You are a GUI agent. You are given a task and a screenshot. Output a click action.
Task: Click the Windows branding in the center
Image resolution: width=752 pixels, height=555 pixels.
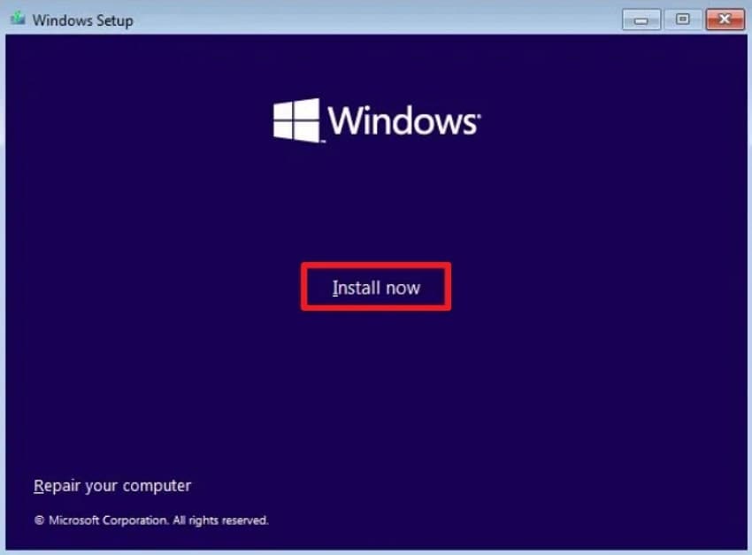[376, 119]
